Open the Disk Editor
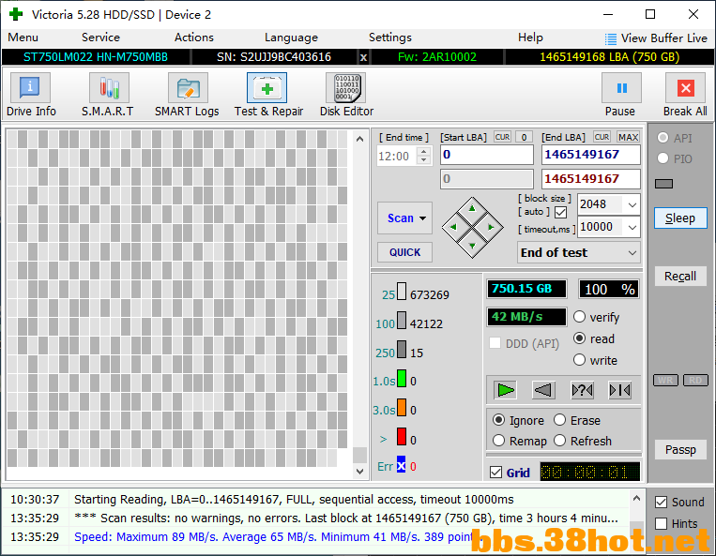 click(346, 87)
